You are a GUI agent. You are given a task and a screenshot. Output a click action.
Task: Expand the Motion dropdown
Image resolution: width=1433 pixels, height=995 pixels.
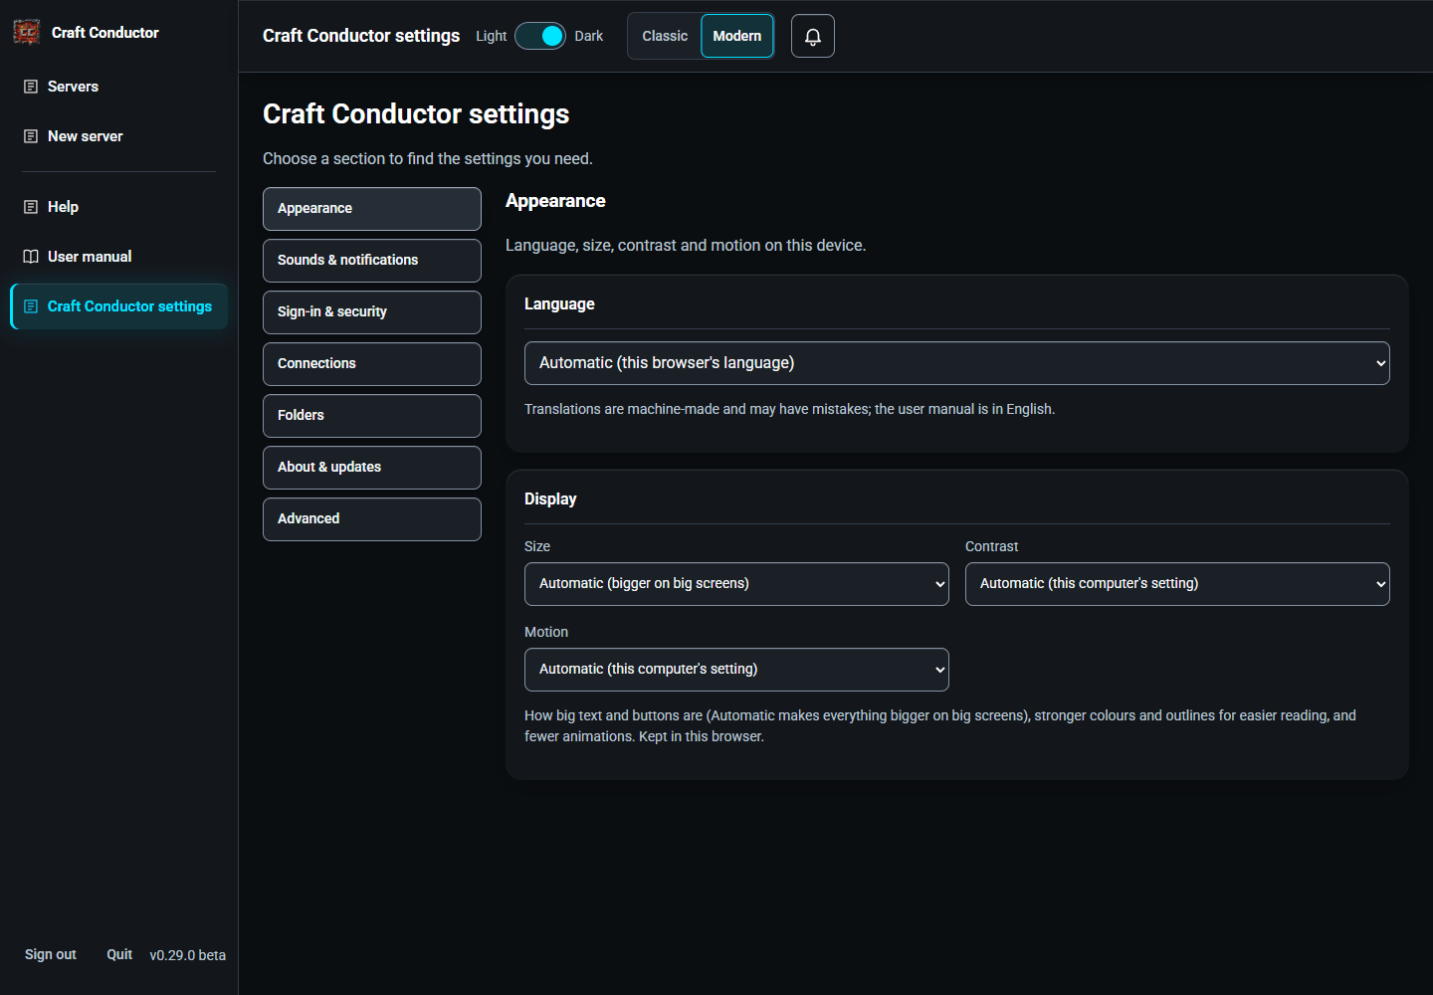coord(736,670)
